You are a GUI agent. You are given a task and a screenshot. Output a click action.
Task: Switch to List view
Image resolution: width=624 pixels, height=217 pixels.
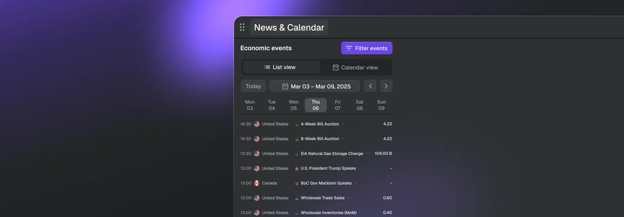tap(281, 67)
